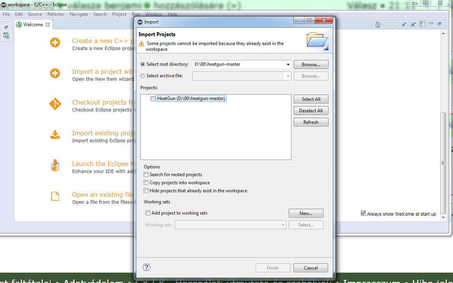Open the root directory dropdown arrow
This screenshot has height=283, width=453.
pos(288,64)
